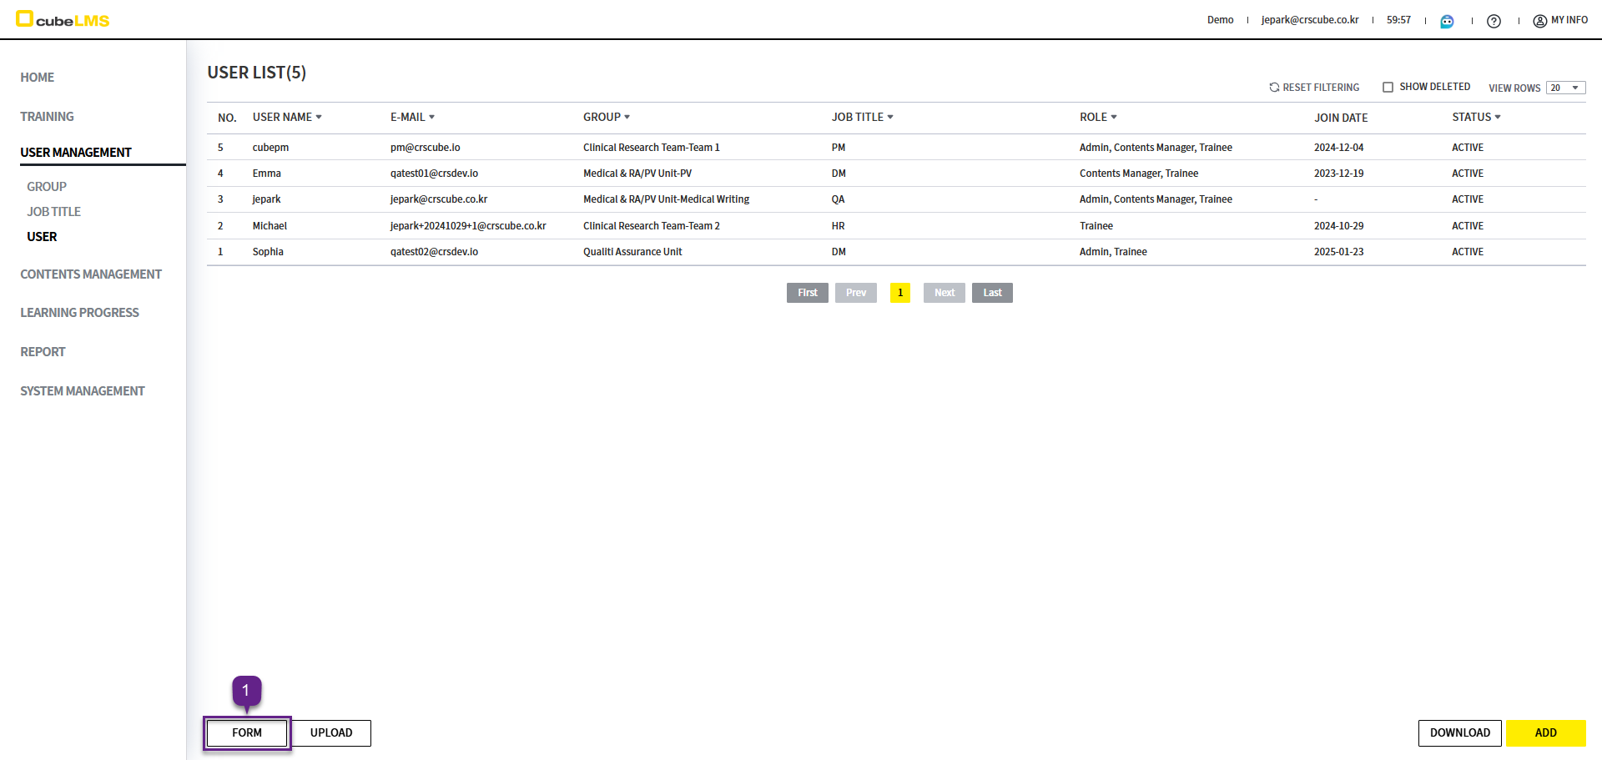Select page 1 in pagination
Image resolution: width=1602 pixels, height=760 pixels.
pyautogui.click(x=899, y=293)
